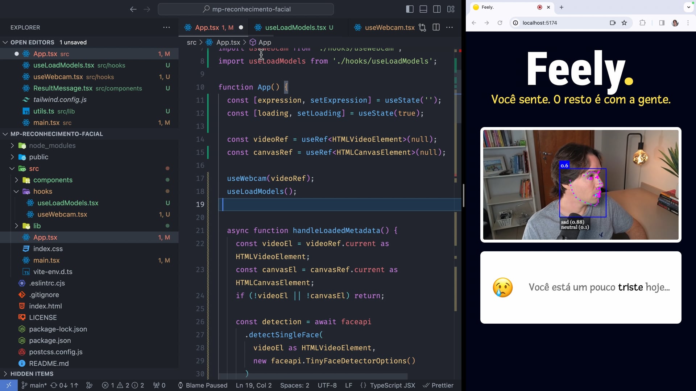Reload the localhost browser page
The height and width of the screenshot is (391, 696).
(500, 23)
